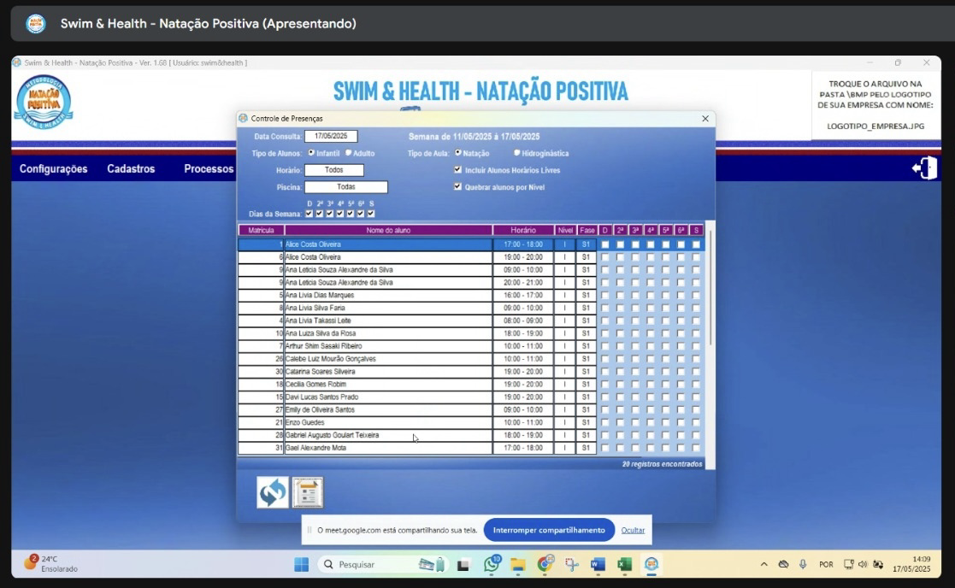Click the weather widget showing 24°C
The width and height of the screenshot is (955, 588).
coord(50,564)
